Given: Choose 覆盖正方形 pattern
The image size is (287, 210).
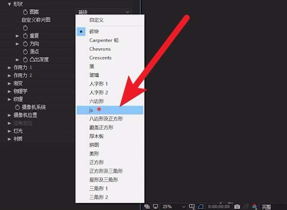Looking at the screenshot, I should click(x=110, y=127).
